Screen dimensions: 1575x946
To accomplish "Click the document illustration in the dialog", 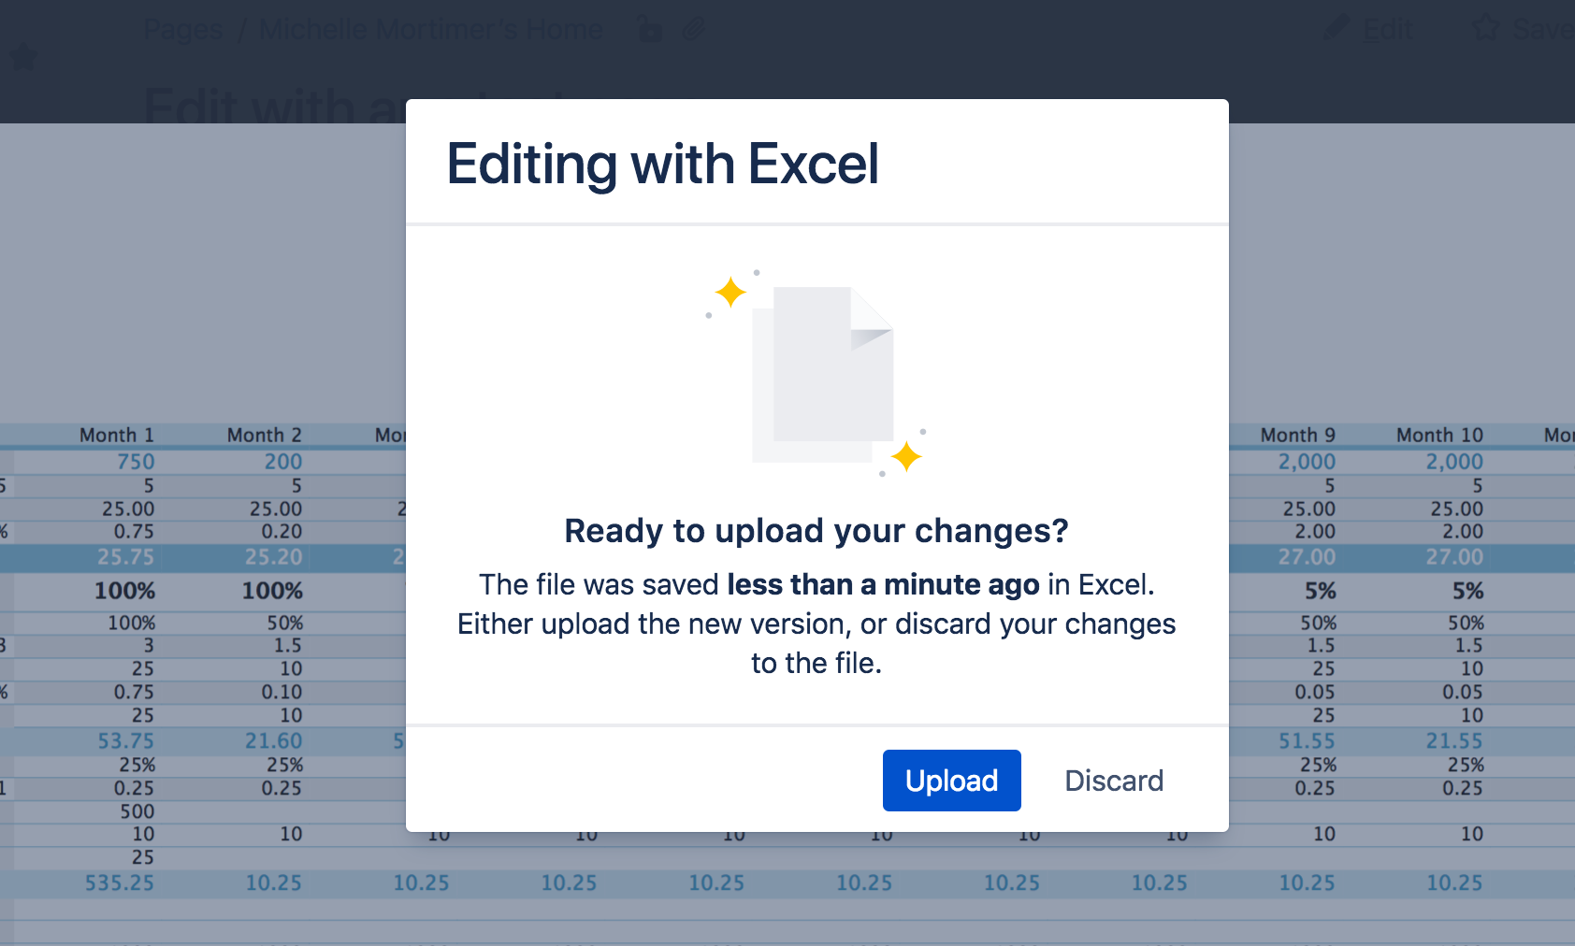I will [822, 374].
